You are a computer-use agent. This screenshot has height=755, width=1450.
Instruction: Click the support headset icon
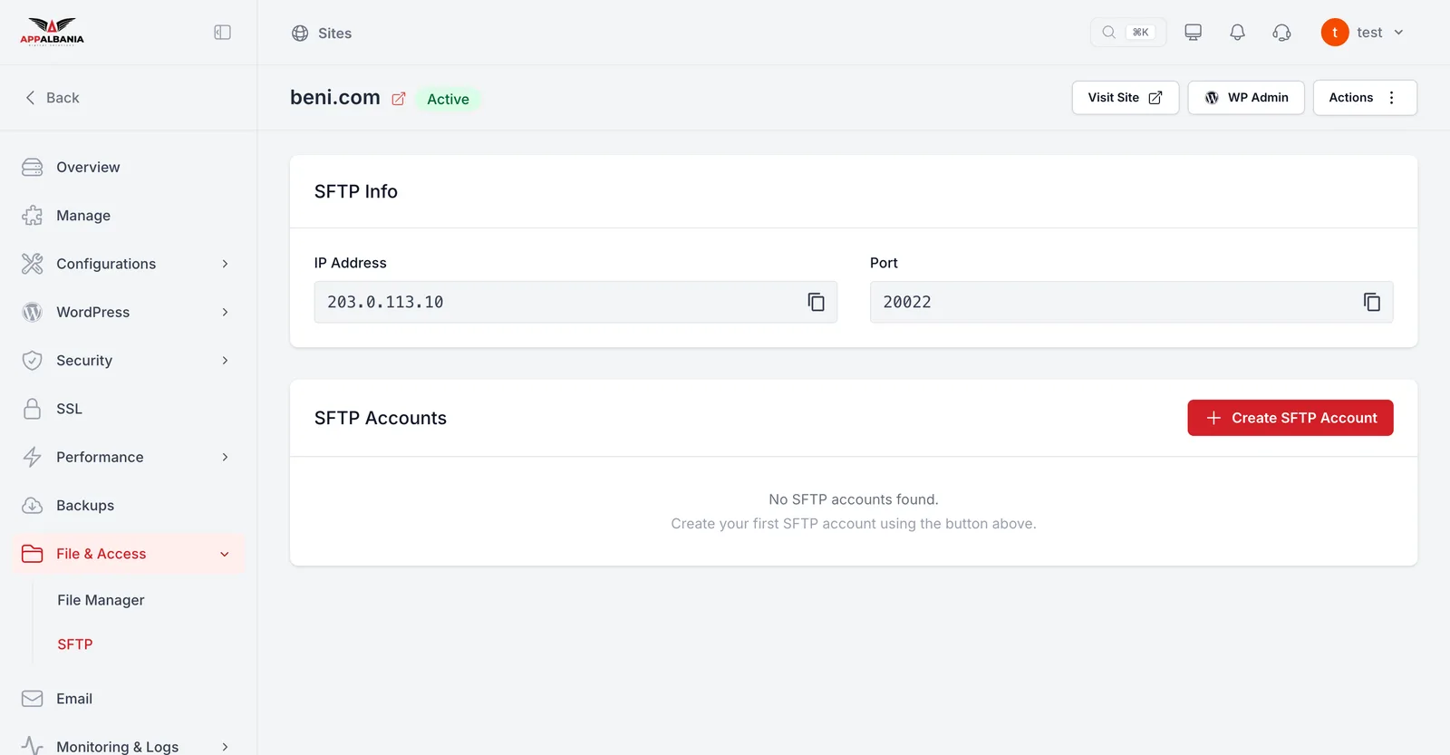point(1281,33)
